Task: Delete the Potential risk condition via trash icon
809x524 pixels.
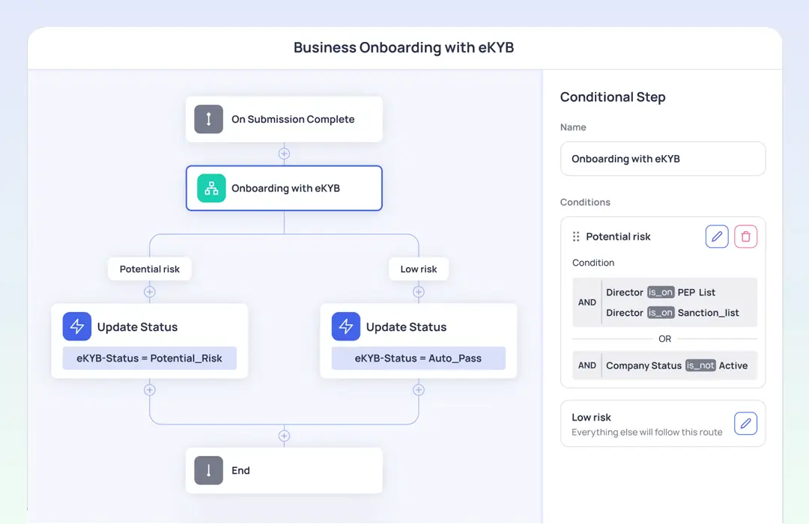Action: click(x=745, y=236)
